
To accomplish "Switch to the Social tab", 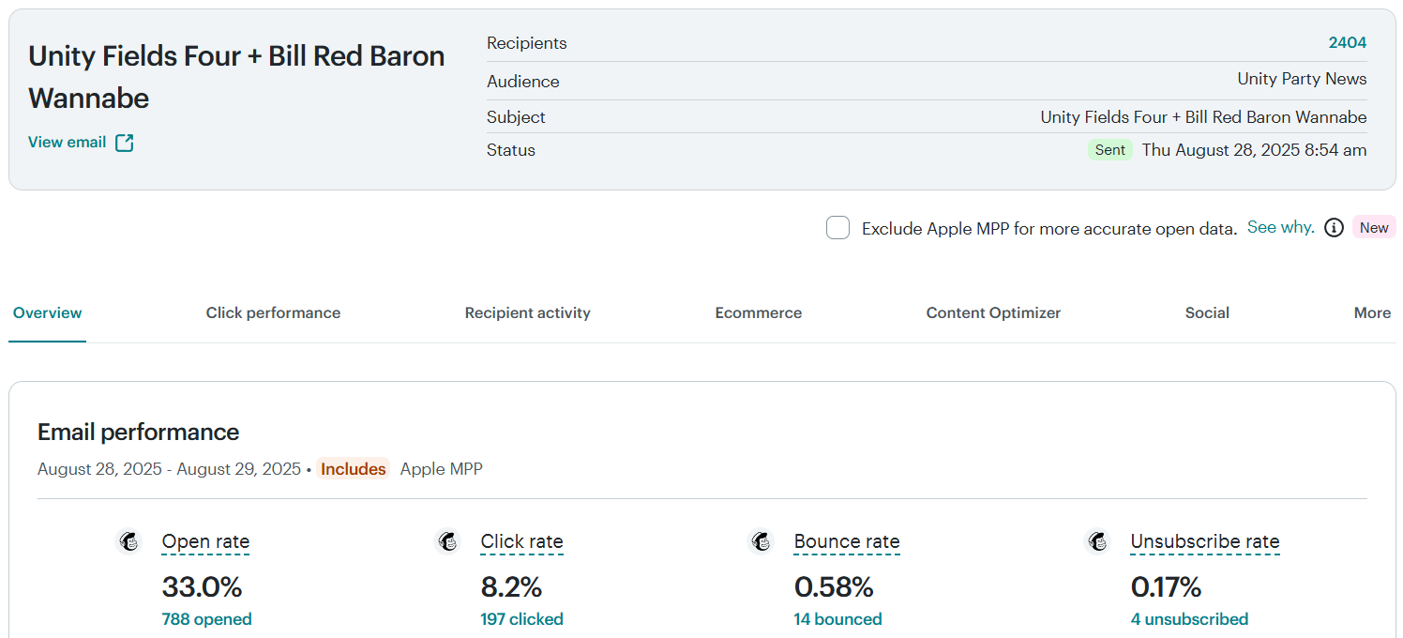I will pos(1207,313).
